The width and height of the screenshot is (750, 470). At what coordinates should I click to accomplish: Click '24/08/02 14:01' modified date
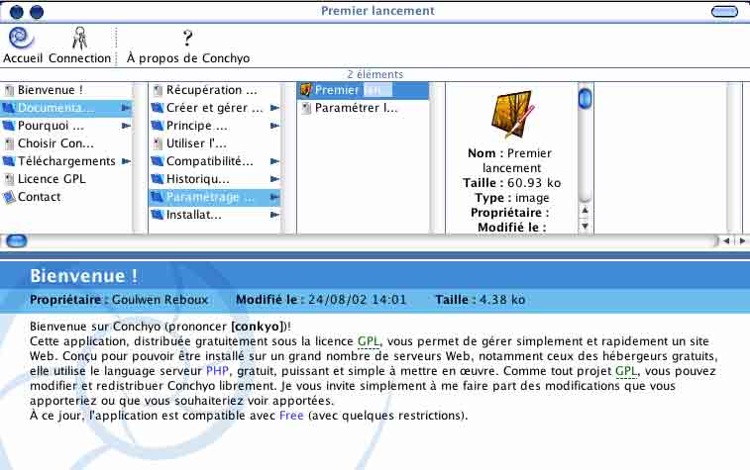(x=357, y=300)
